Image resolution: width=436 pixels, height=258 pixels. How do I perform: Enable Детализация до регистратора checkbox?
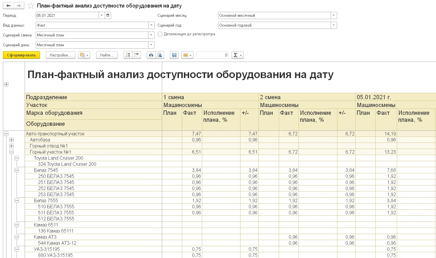[160, 34]
